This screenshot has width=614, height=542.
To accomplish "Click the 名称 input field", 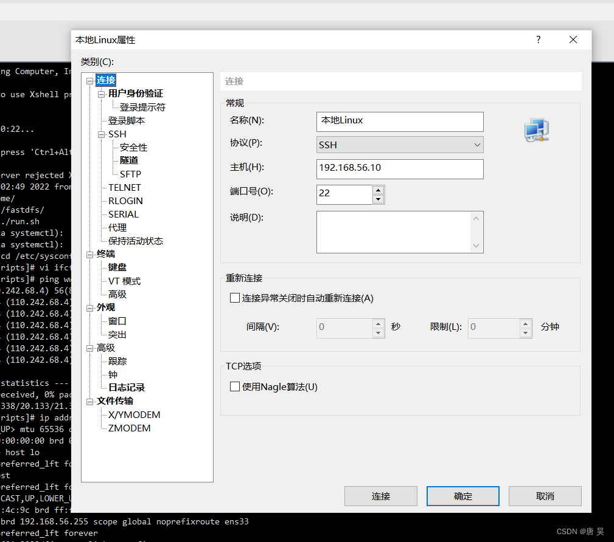I will tap(400, 122).
